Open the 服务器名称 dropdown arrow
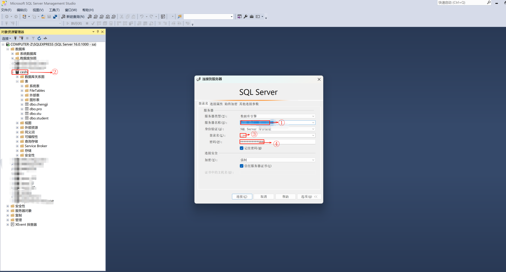The height and width of the screenshot is (272, 506). 313,123
